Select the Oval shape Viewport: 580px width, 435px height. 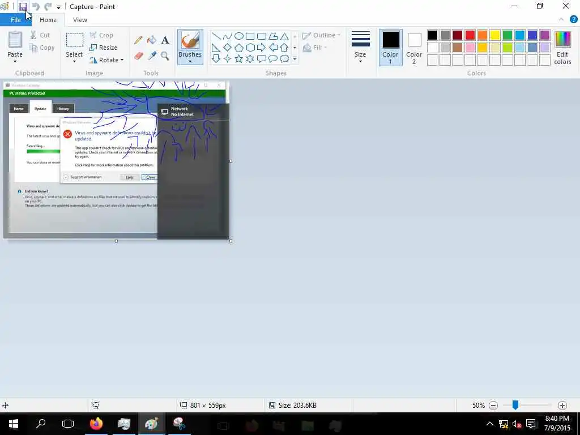click(x=239, y=36)
